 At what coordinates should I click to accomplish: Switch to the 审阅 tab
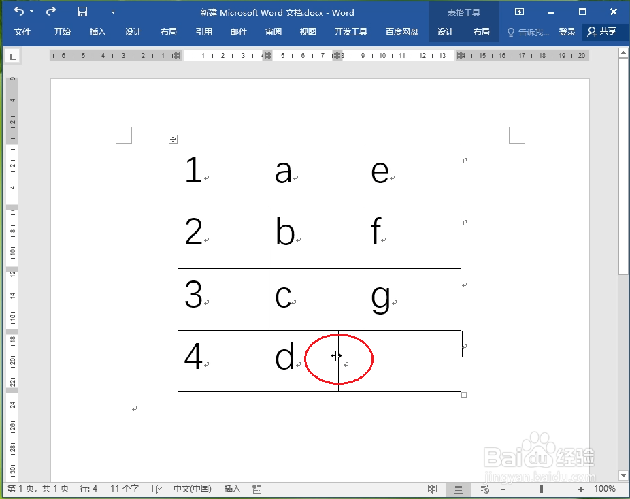[273, 32]
